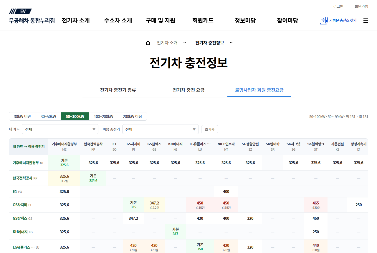The width and height of the screenshot is (377, 253).
Task: Open the hamburger menu icon
Action: click(x=366, y=20)
